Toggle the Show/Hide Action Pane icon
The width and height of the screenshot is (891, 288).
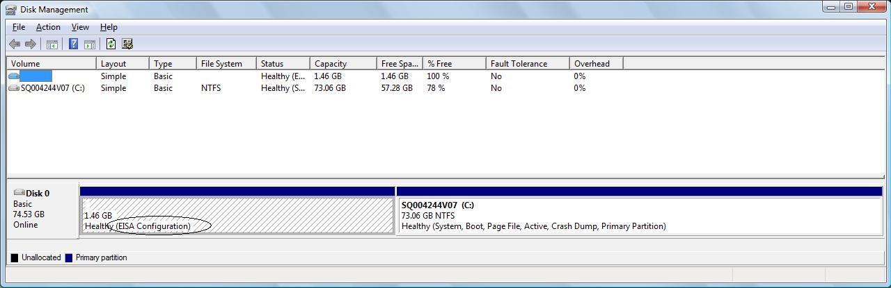90,44
